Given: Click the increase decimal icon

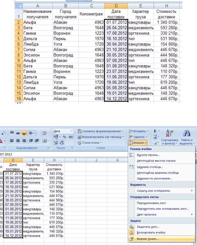Looking at the screenshot, I should click(x=56, y=142).
